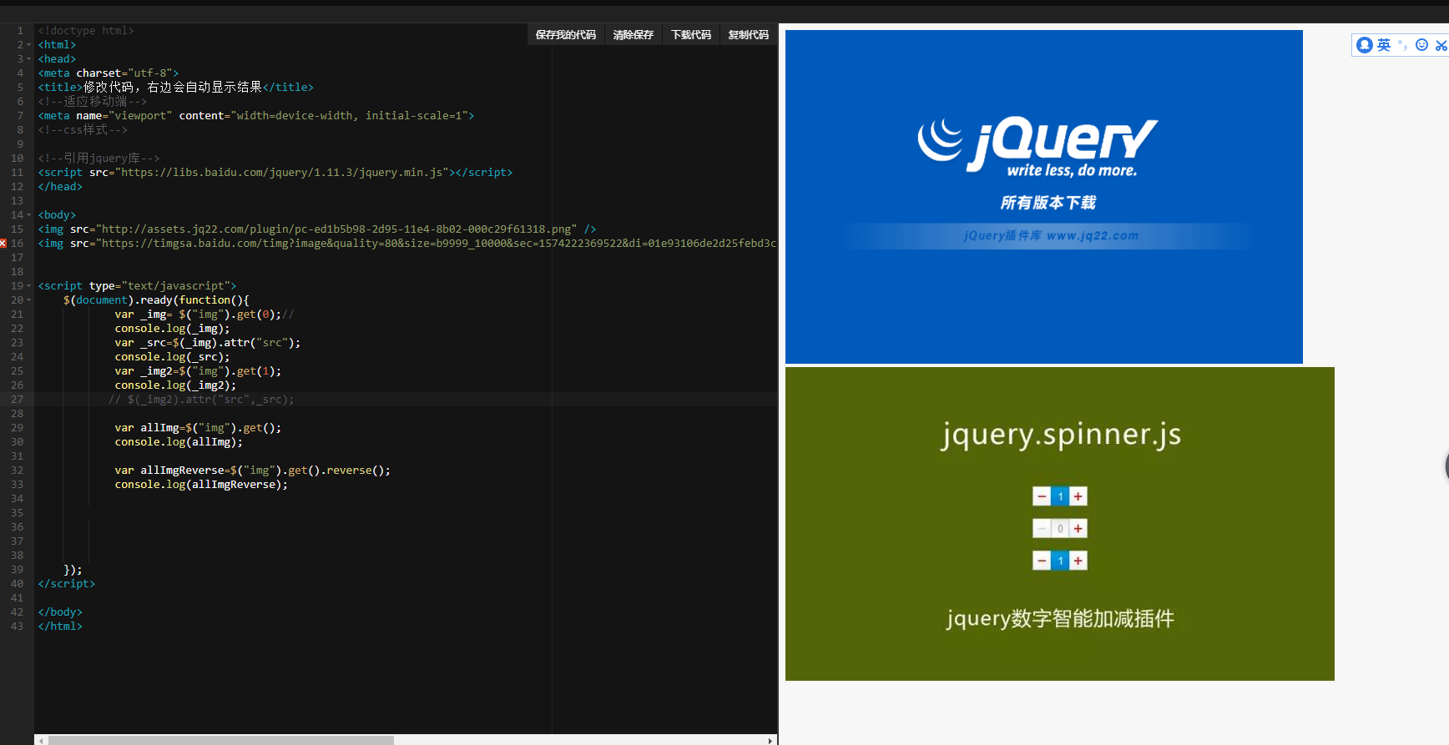Click the '<!doctype html>' code line
Image resolution: width=1449 pixels, height=745 pixels.
(86, 31)
